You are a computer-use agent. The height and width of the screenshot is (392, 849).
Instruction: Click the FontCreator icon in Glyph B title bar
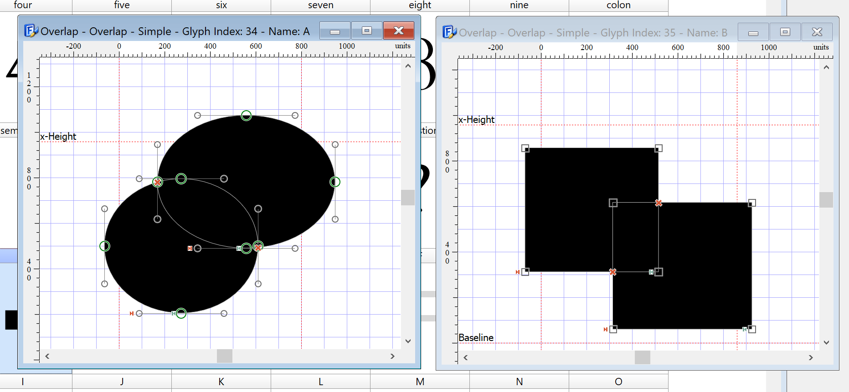pos(449,32)
